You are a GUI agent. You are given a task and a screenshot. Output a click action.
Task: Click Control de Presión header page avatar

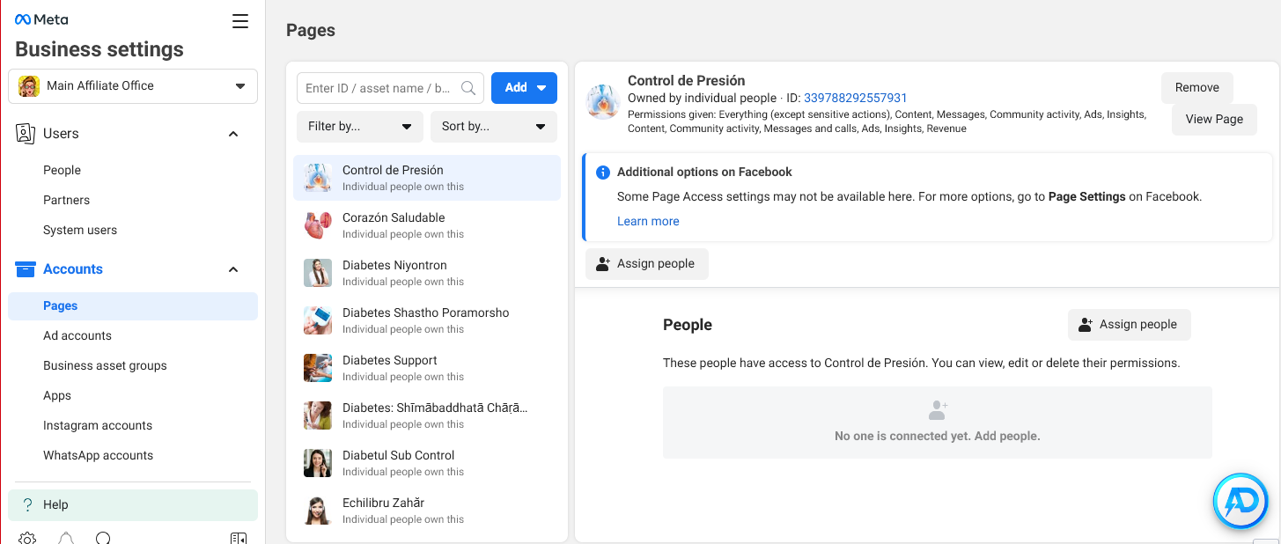point(603,102)
